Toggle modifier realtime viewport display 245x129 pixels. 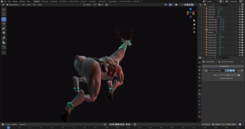coord(231,71)
